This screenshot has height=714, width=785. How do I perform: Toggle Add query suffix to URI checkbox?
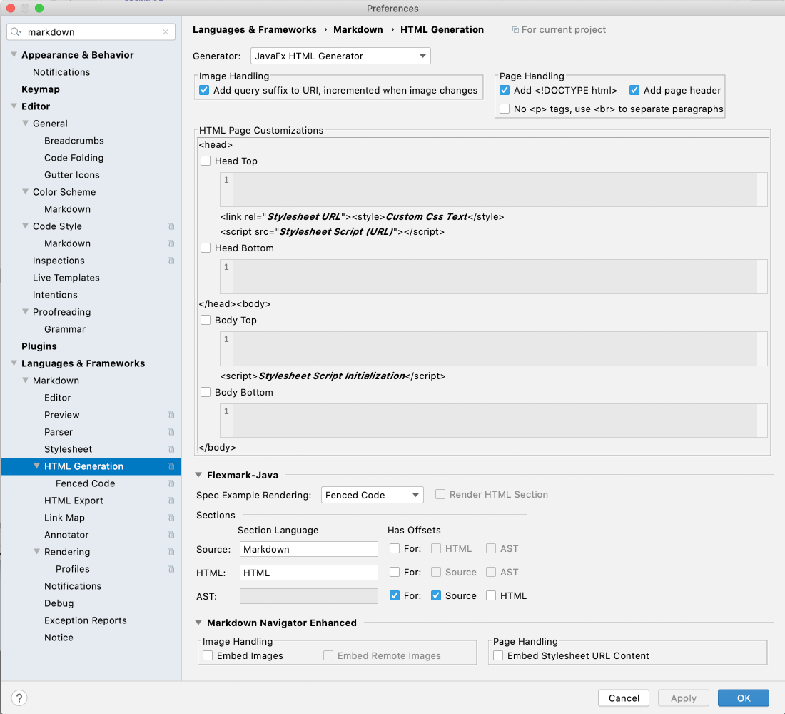(204, 90)
